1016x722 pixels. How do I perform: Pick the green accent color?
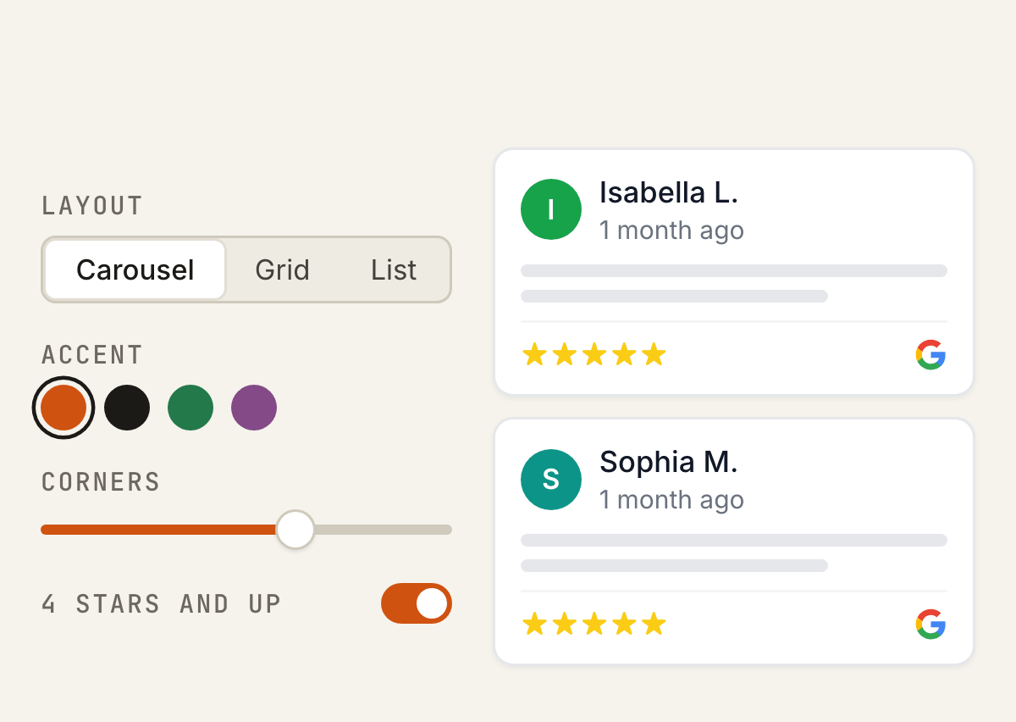(190, 408)
